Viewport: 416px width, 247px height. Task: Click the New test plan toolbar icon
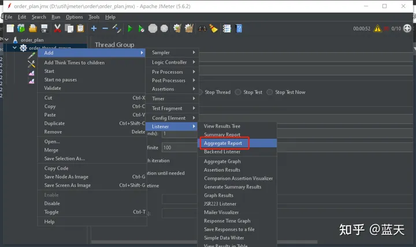click(10, 28)
